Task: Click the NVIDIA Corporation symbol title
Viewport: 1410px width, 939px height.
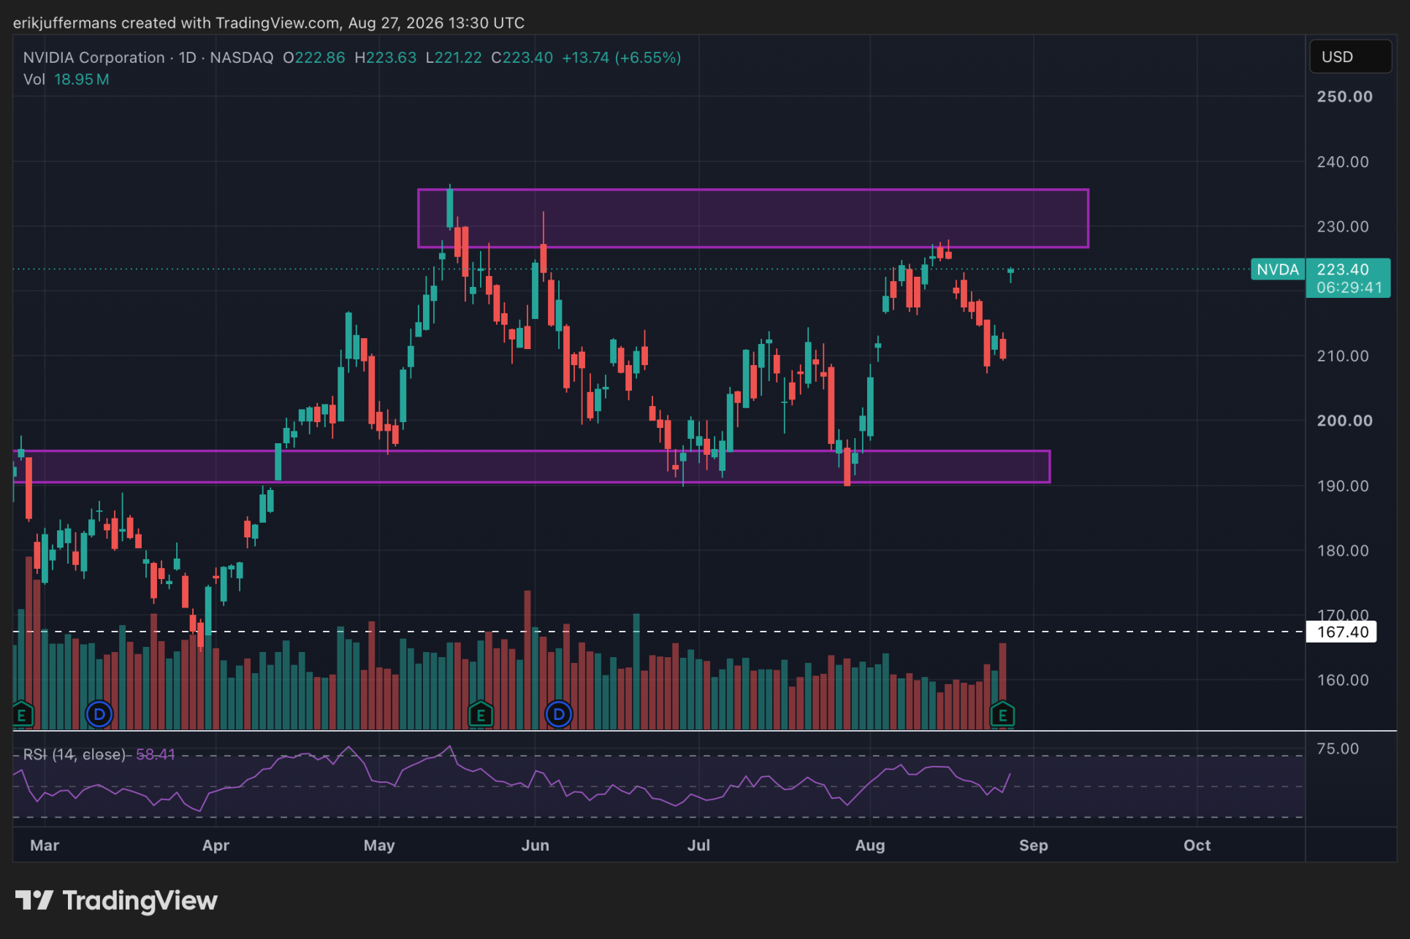Action: (94, 58)
